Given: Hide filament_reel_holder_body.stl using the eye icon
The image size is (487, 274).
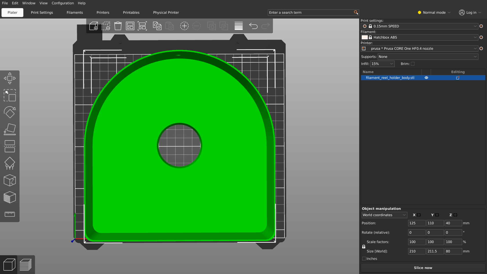Looking at the screenshot, I should [x=426, y=78].
